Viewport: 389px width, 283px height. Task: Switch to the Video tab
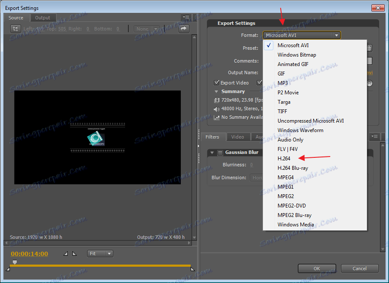pyautogui.click(x=238, y=136)
